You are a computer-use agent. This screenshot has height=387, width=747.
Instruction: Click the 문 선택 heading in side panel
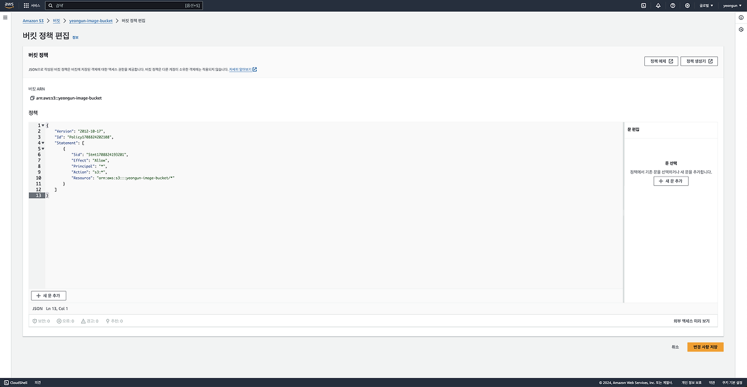pyautogui.click(x=671, y=164)
